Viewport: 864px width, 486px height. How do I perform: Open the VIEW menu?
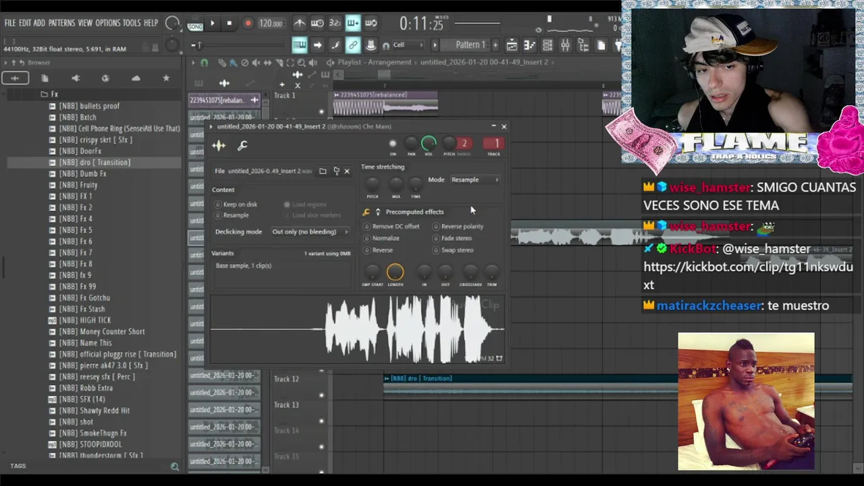85,23
